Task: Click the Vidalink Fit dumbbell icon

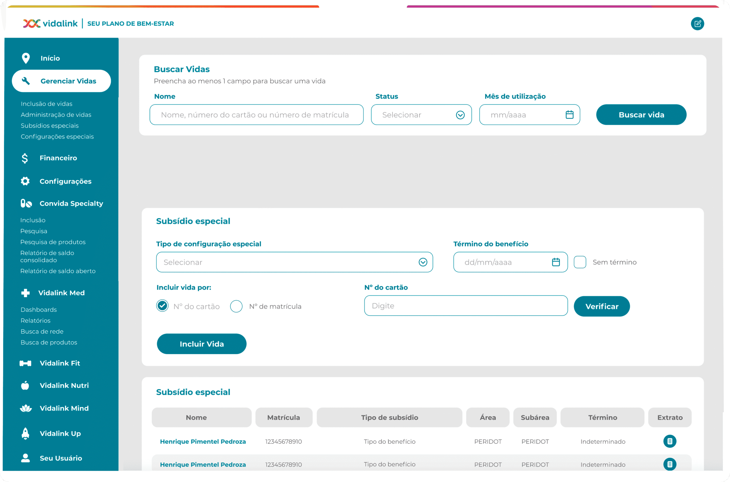Action: click(25, 363)
